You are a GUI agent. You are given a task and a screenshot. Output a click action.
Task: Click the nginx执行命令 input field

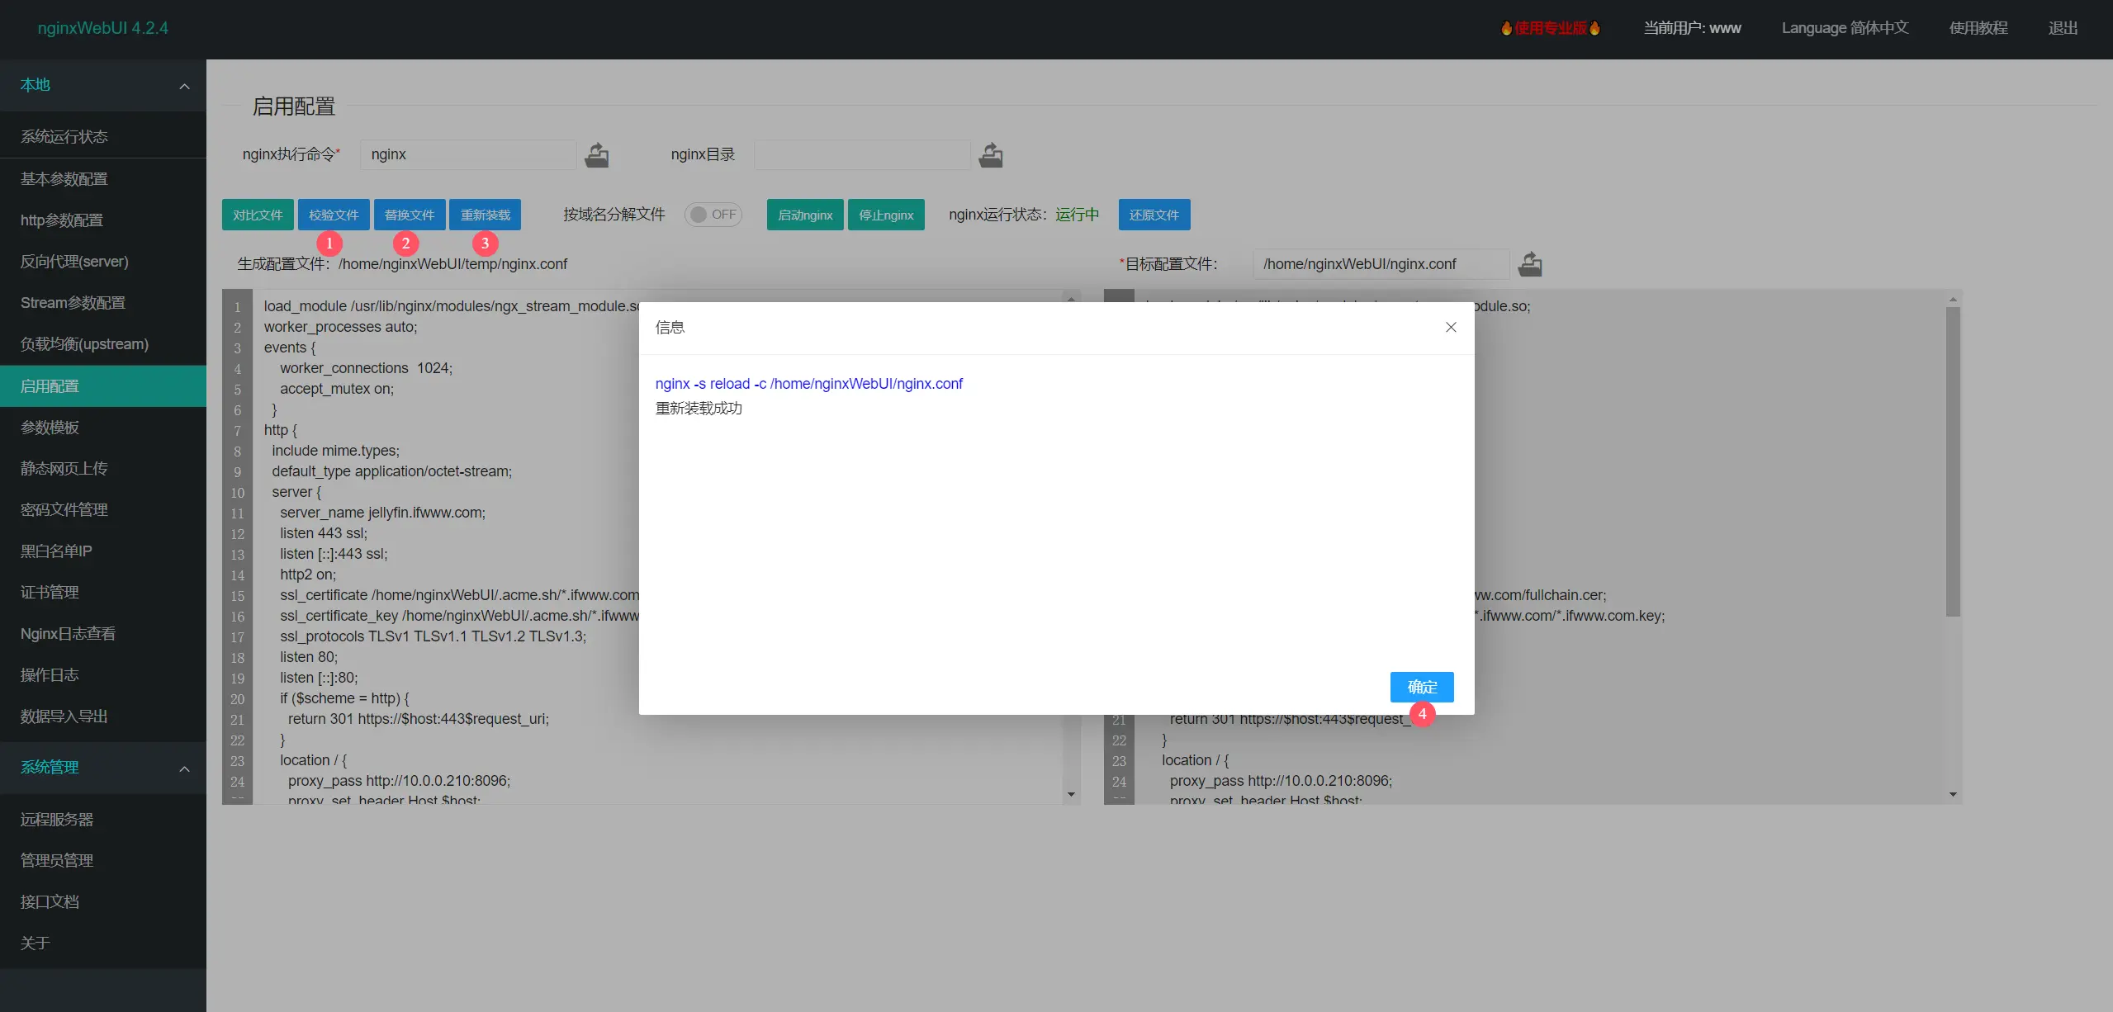tap(467, 155)
